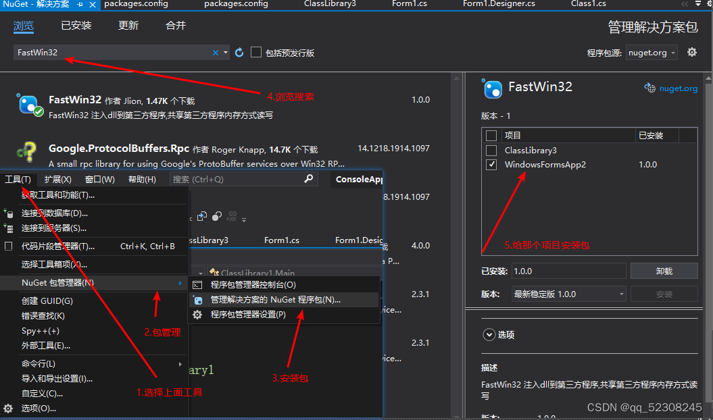Click the grayed-out toolbar icon in lower window
This screenshot has width=713, height=420.
(232, 216)
